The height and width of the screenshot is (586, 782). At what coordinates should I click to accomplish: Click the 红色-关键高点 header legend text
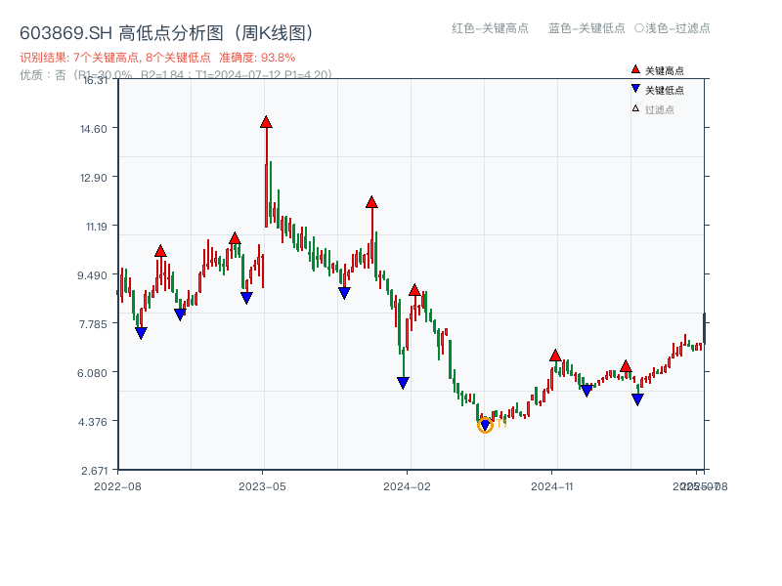tap(491, 28)
